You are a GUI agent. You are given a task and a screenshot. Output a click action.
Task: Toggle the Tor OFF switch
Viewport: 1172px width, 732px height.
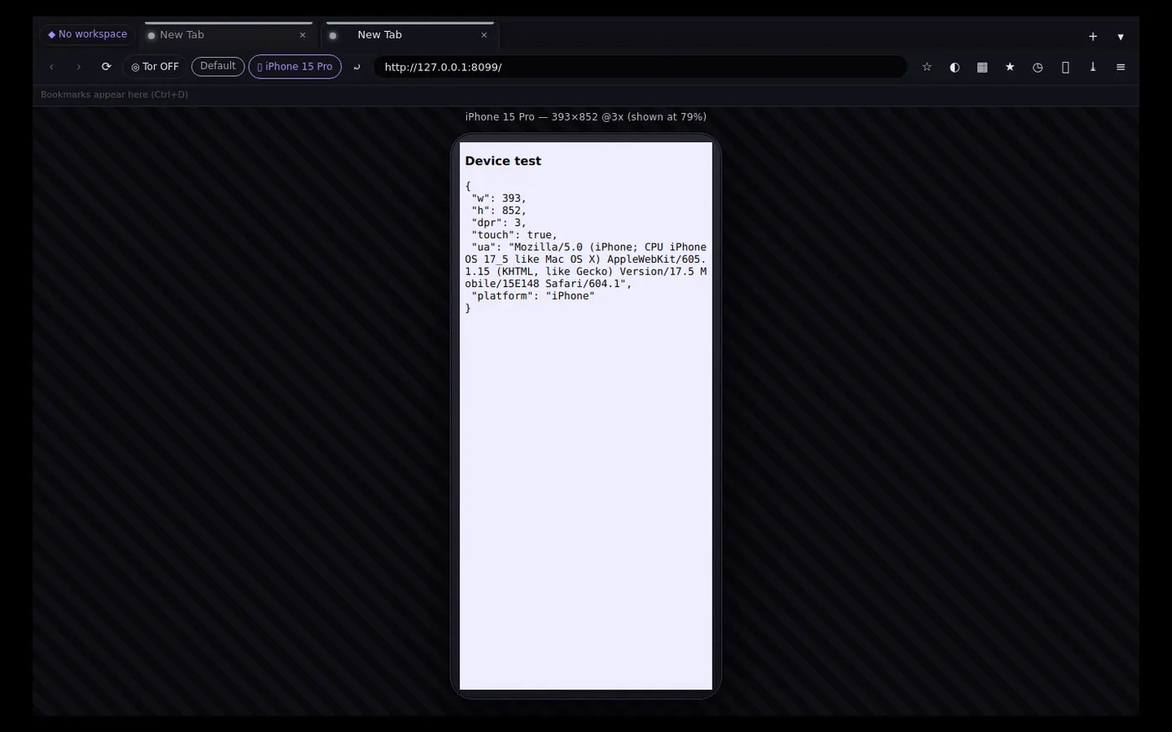155,67
